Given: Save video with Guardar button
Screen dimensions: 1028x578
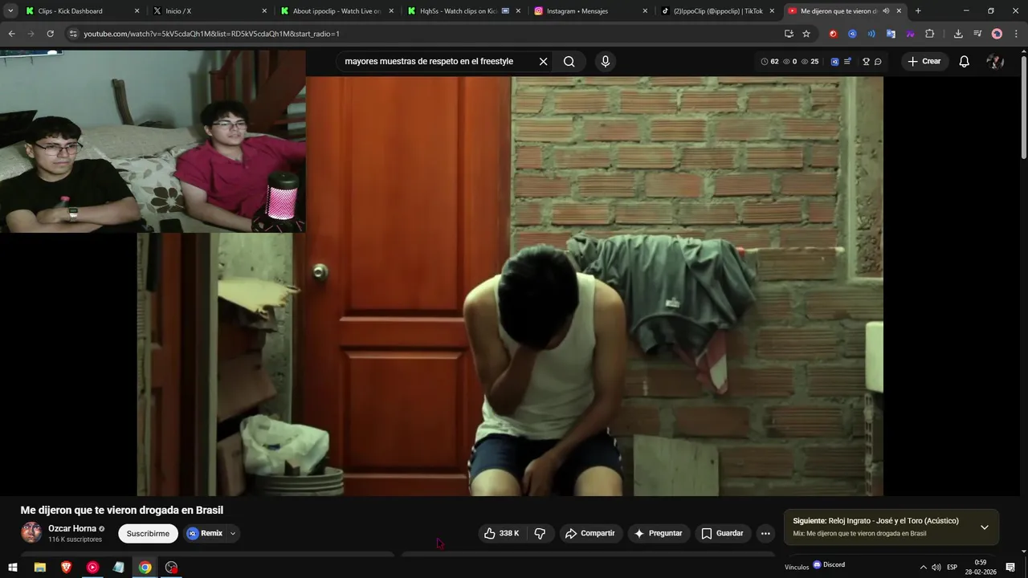Looking at the screenshot, I should [722, 533].
